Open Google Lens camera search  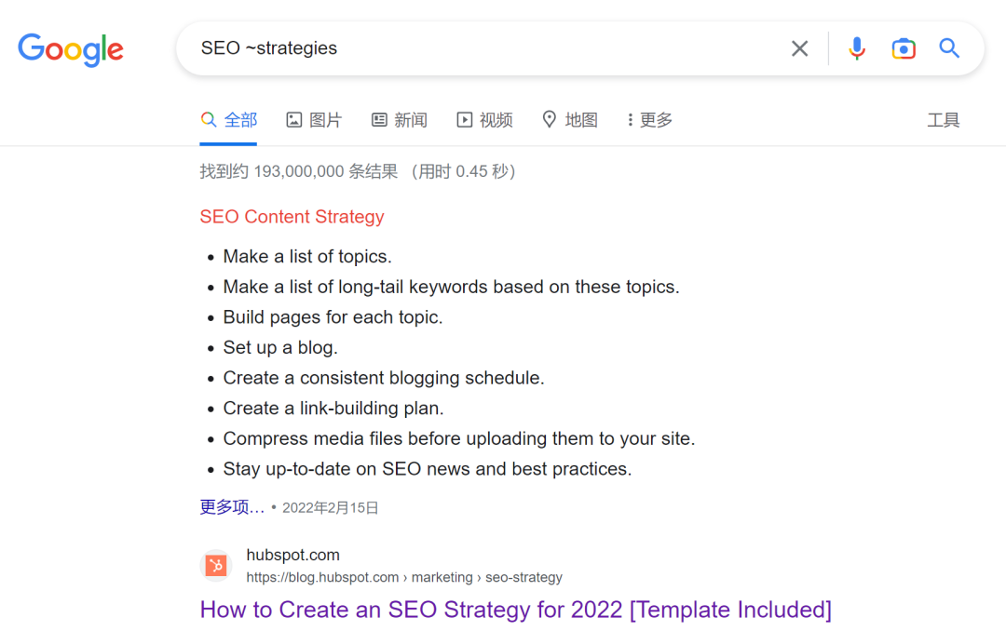(x=903, y=48)
